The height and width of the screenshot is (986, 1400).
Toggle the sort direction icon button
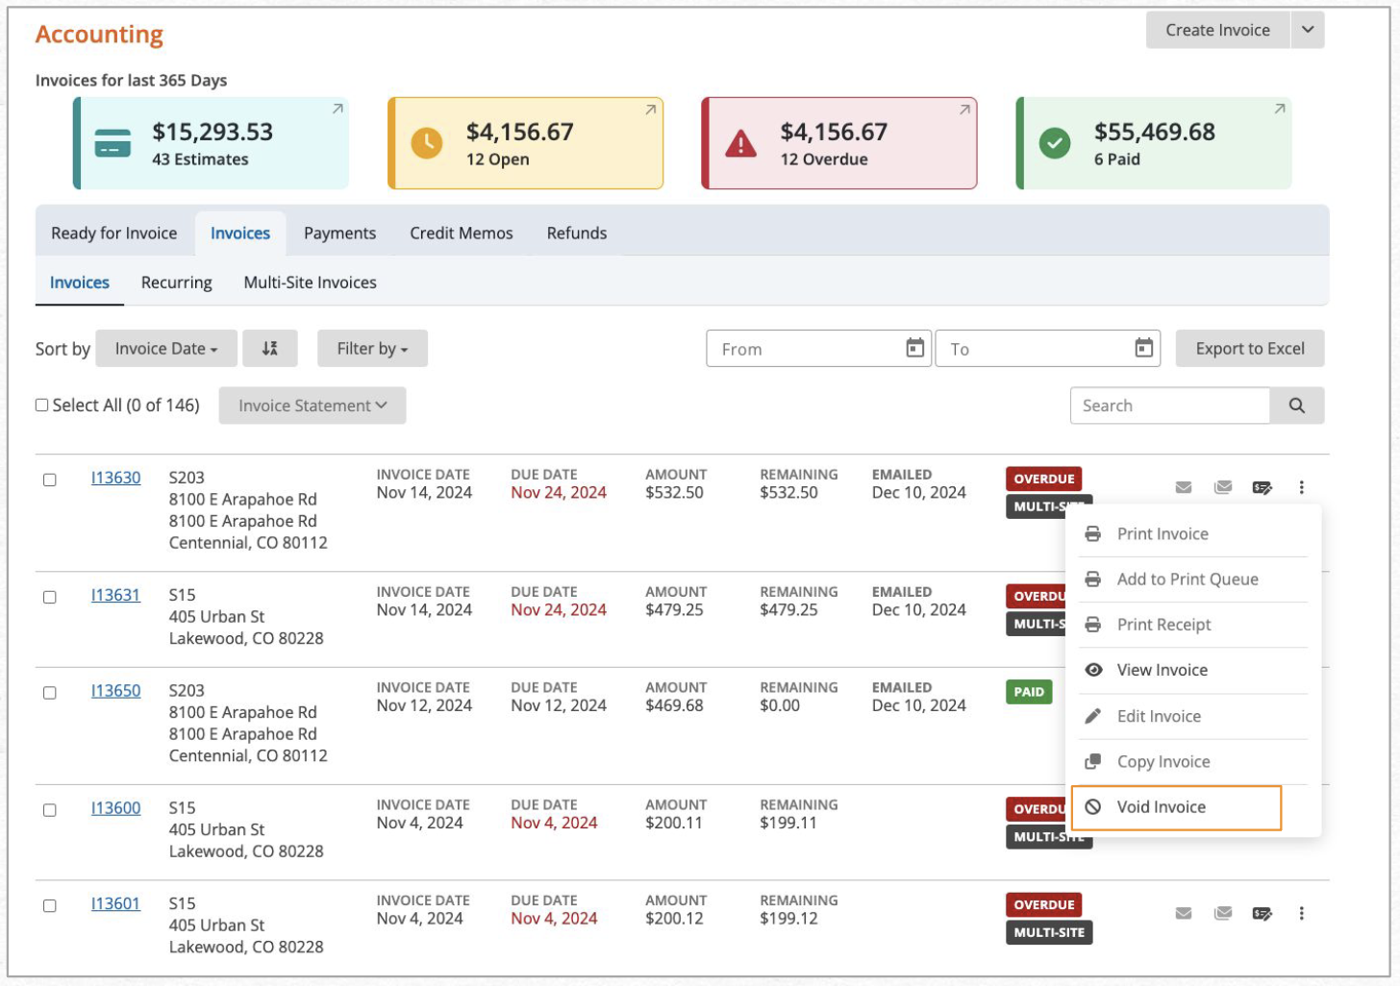coord(270,348)
